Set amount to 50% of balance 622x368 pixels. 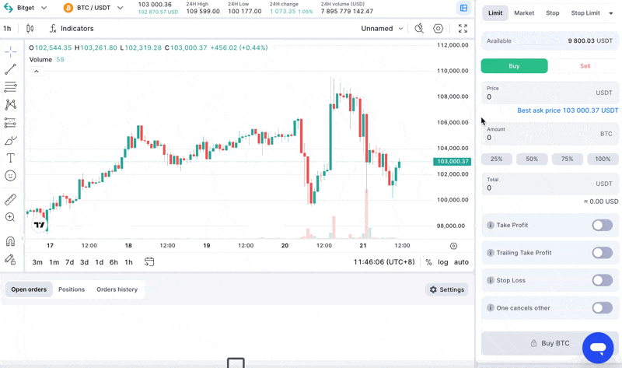coord(532,159)
